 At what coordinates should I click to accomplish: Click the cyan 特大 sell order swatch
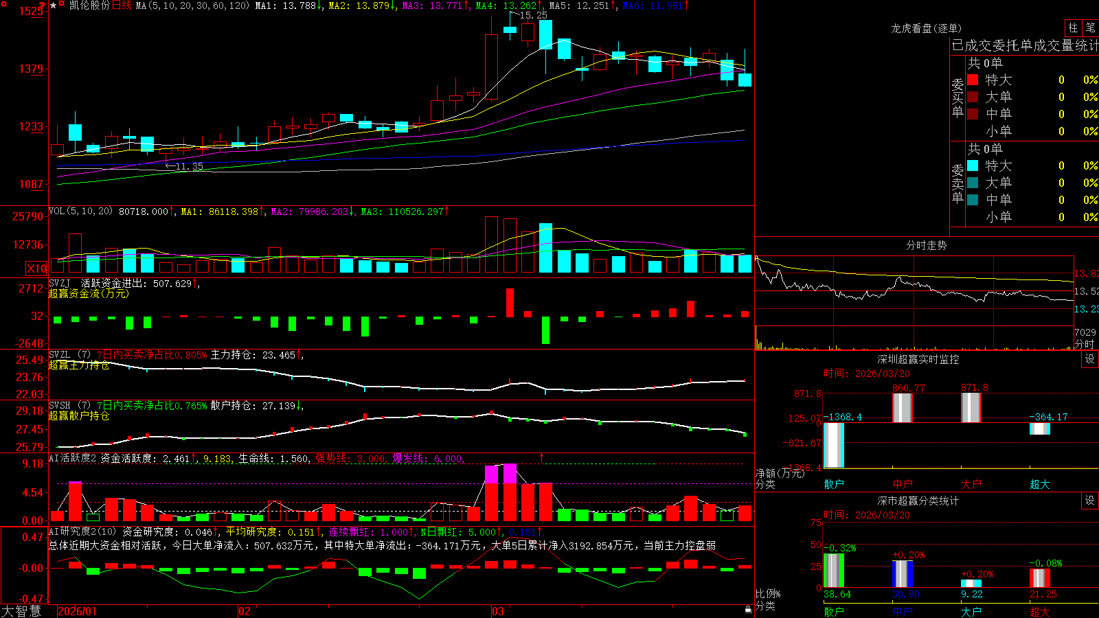[x=973, y=165]
